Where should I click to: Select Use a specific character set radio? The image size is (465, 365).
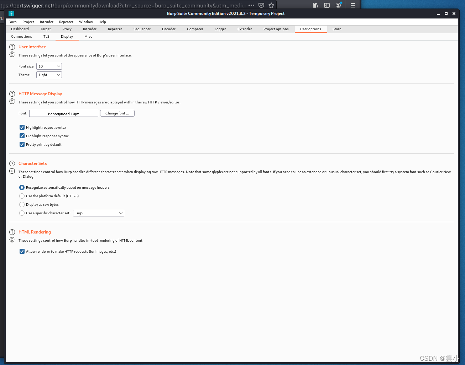click(x=22, y=213)
